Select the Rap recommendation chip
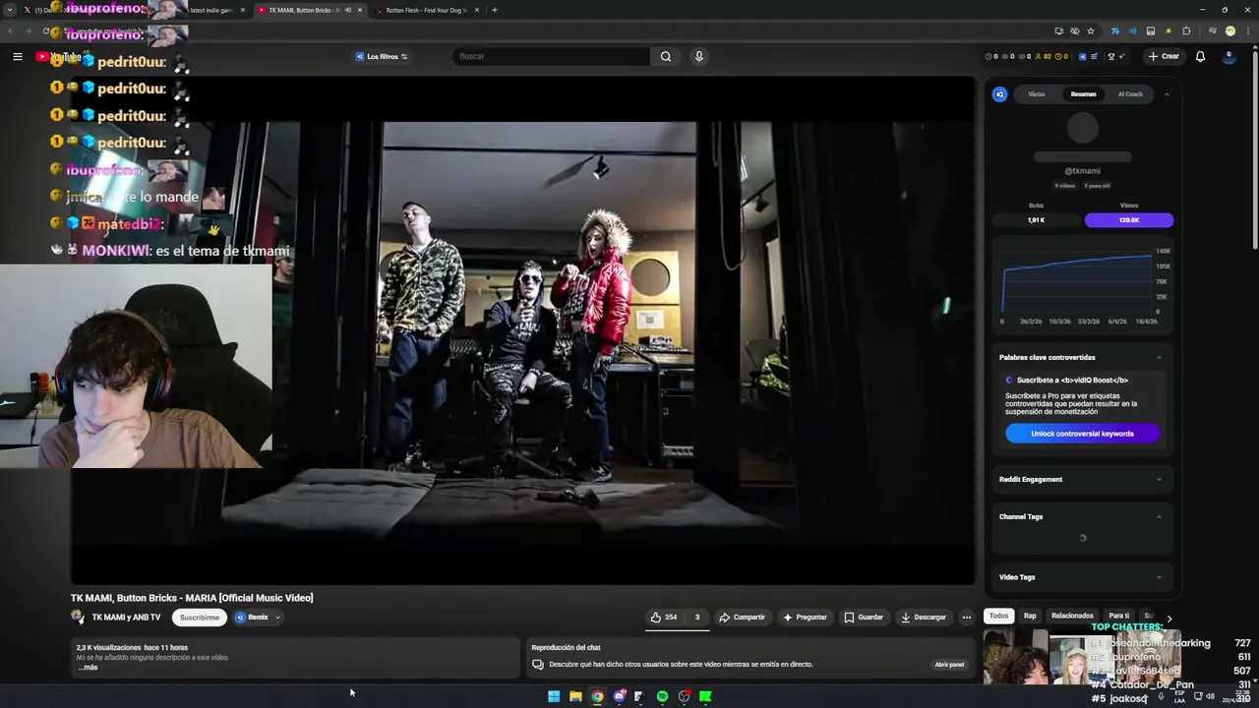This screenshot has height=708, width=1259. coord(1030,617)
